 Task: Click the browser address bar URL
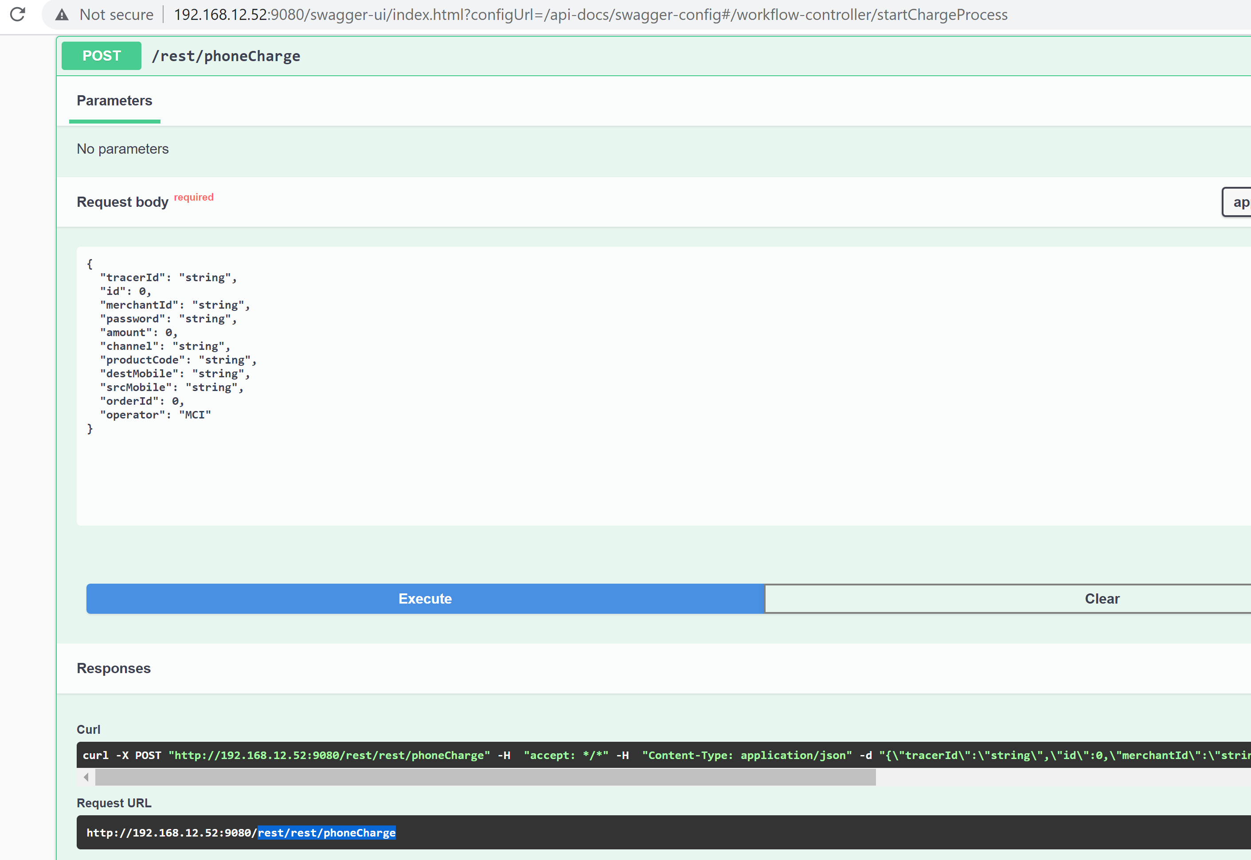(x=590, y=15)
